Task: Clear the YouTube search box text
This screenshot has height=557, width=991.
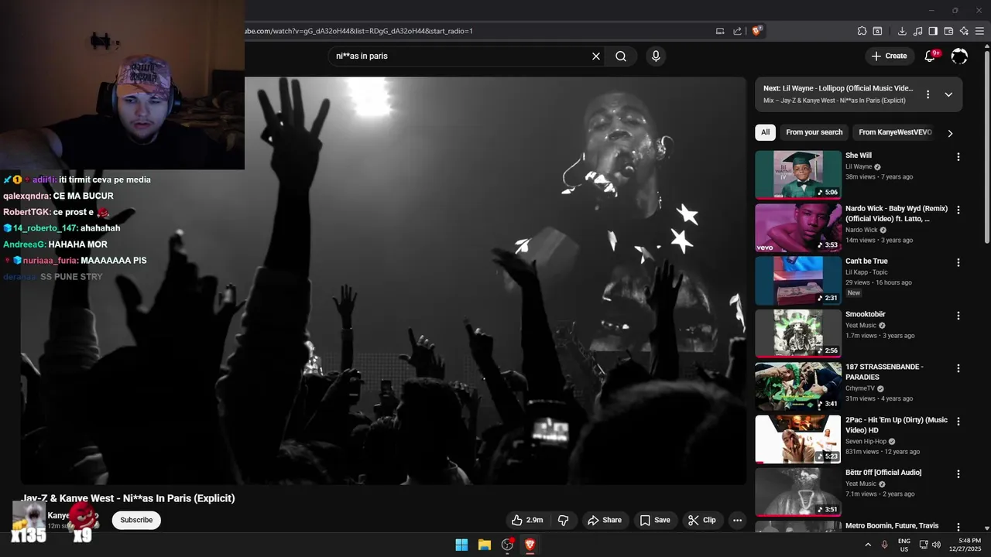Action: point(596,56)
